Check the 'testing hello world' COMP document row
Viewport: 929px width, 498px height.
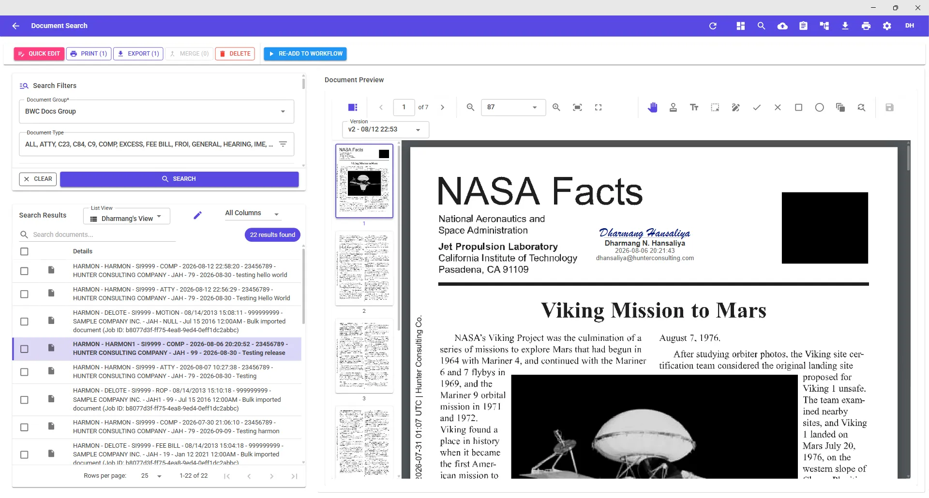[x=24, y=271]
